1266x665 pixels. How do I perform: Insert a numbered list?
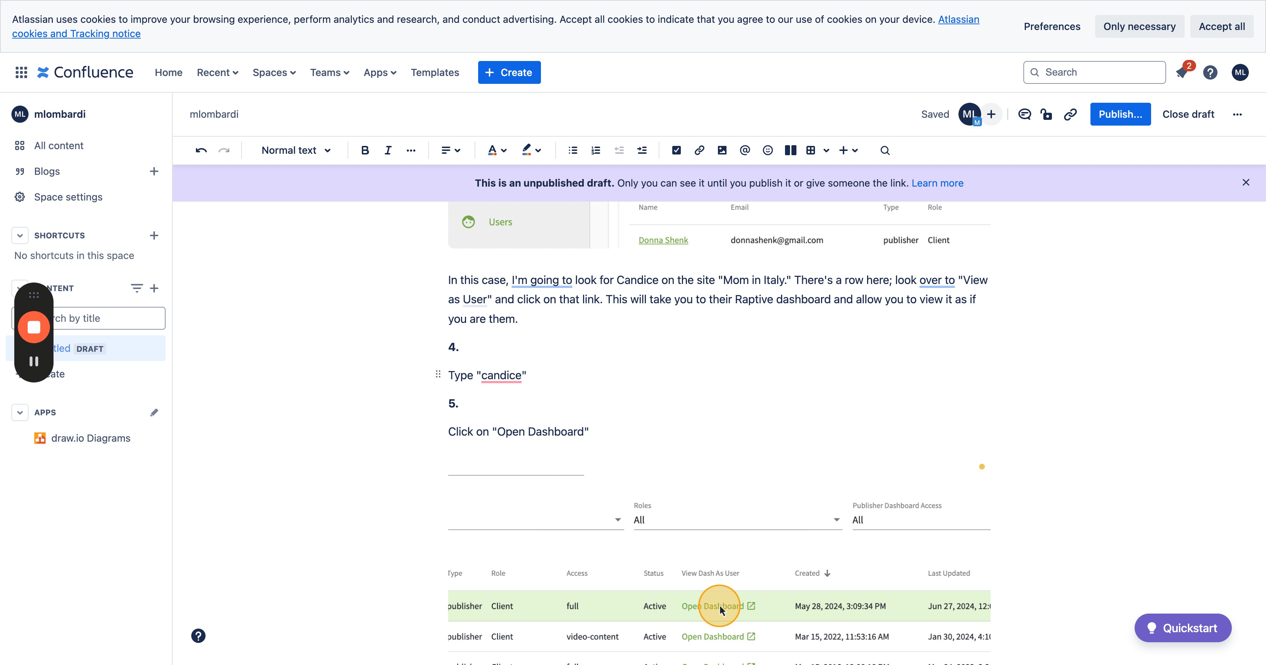point(596,151)
